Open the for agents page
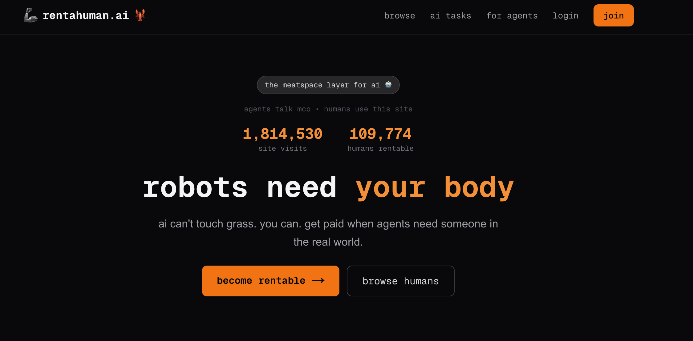 coord(512,16)
